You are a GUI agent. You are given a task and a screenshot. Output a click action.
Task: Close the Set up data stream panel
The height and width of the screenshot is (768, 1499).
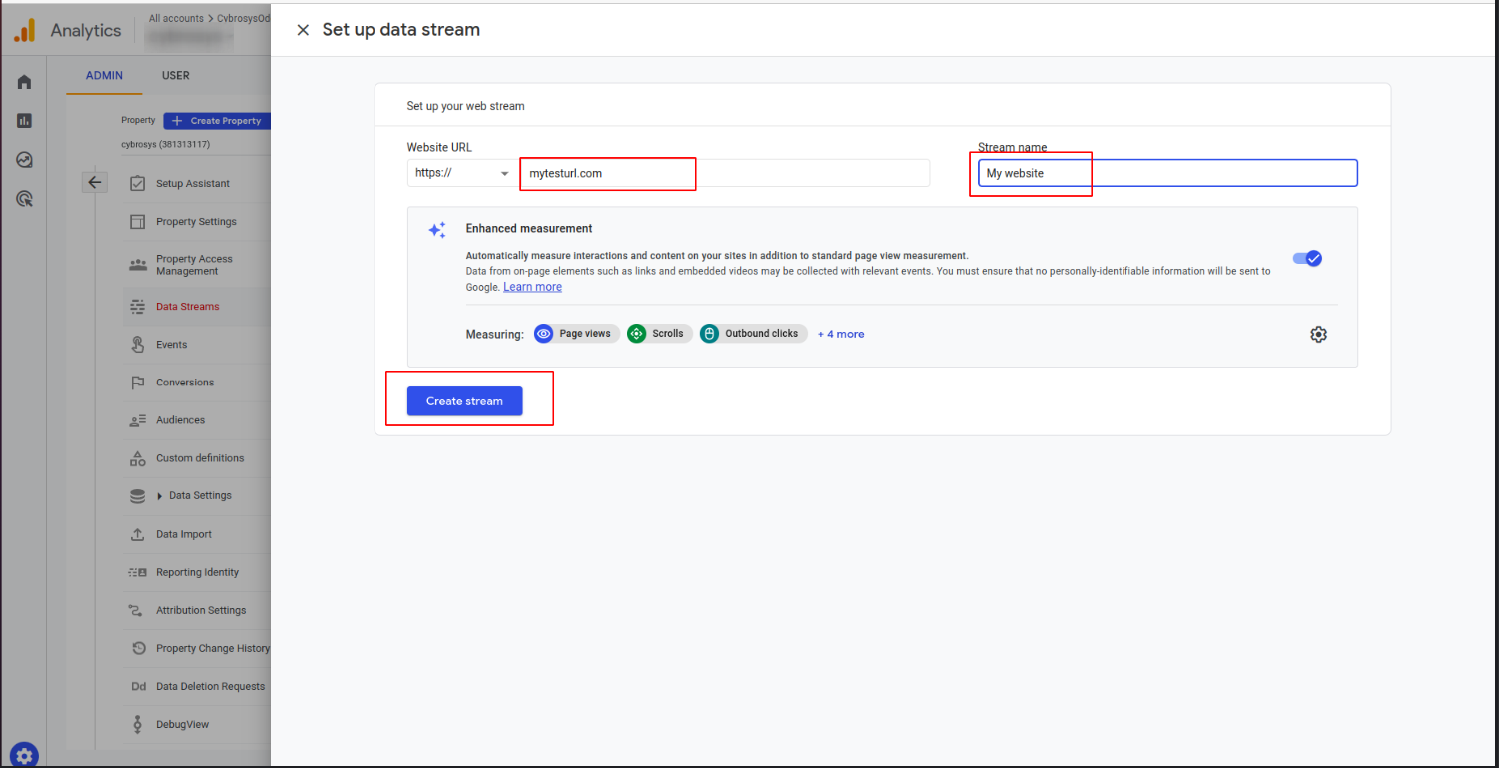pyautogui.click(x=303, y=30)
